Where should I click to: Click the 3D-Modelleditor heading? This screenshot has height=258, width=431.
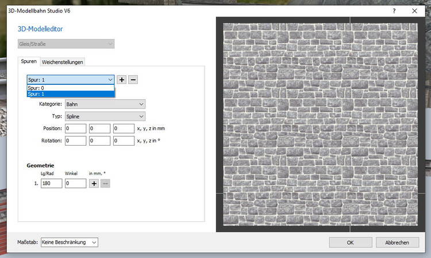click(x=40, y=29)
